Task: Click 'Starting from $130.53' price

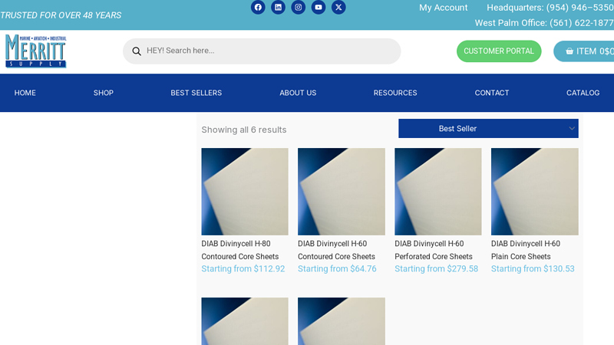Action: point(533,269)
